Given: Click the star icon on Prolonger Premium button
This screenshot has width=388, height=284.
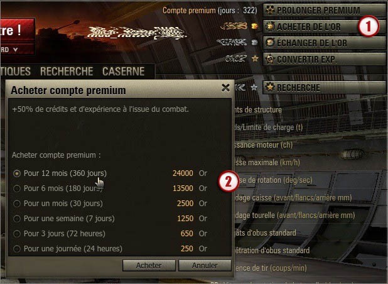Looking at the screenshot, I should point(270,10).
